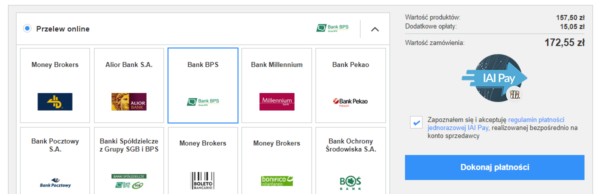Select the Money Brokers yellow logo tile
This screenshot has width=603, height=194.
55,101
